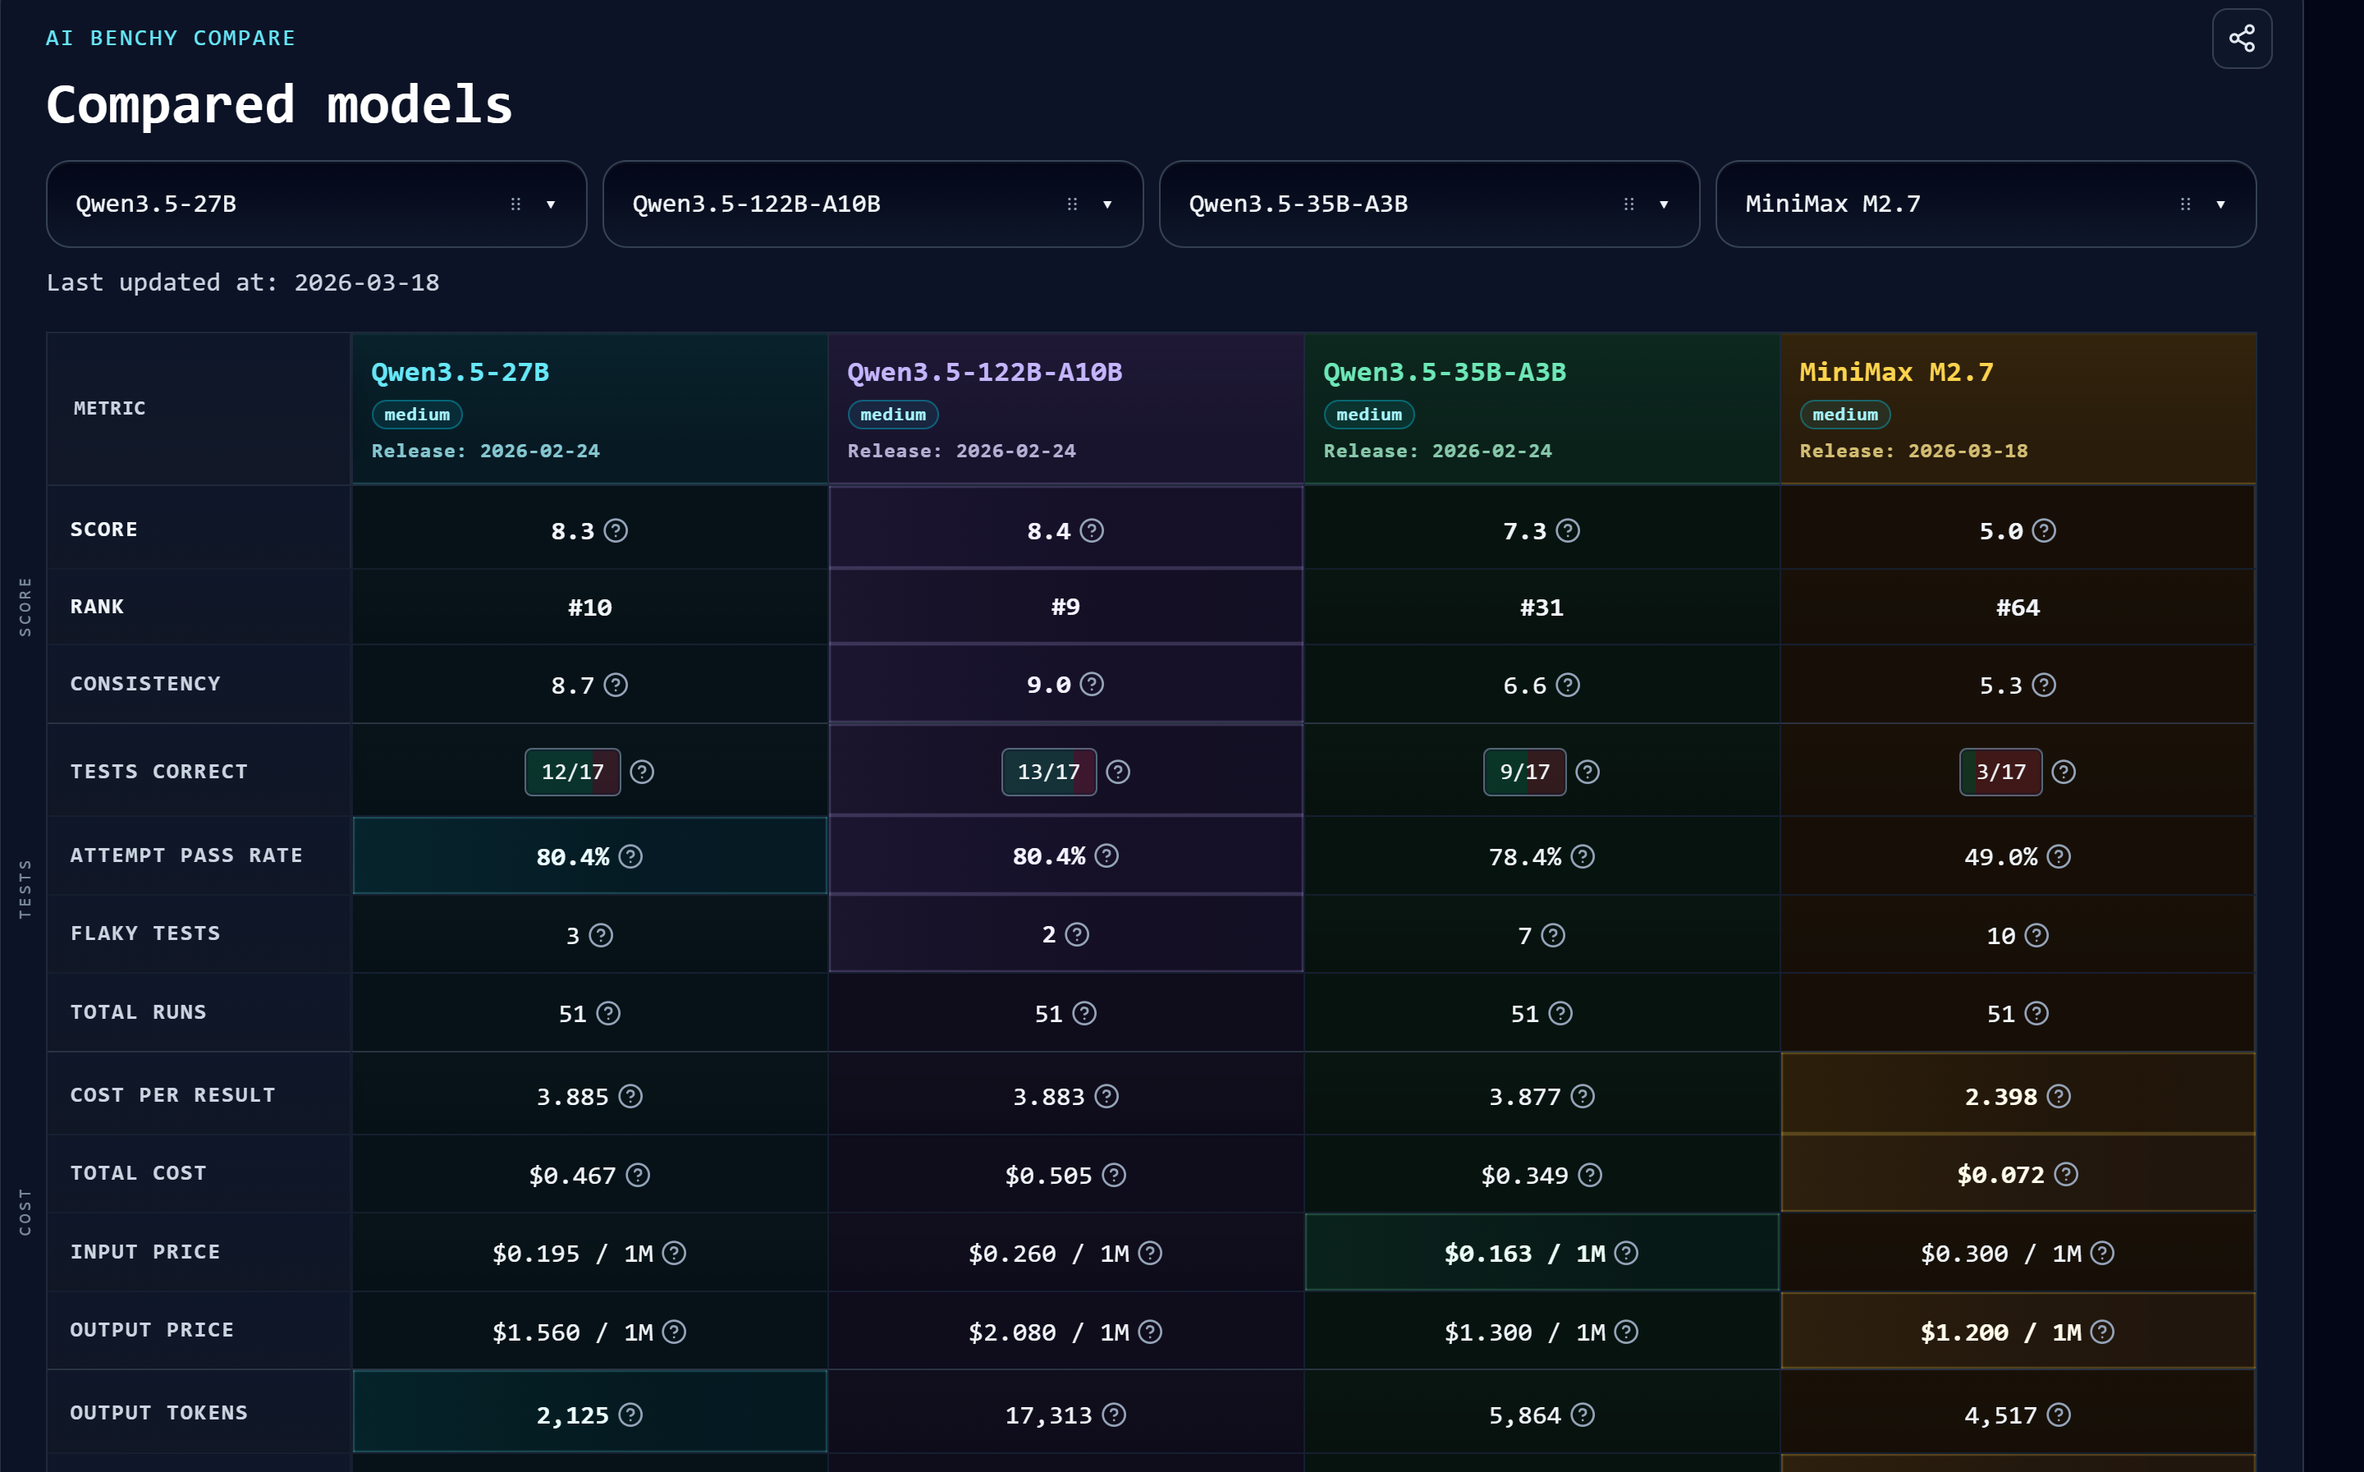The width and height of the screenshot is (2364, 1472).
Task: Click help icon beside $0.163 input price
Action: [1626, 1253]
